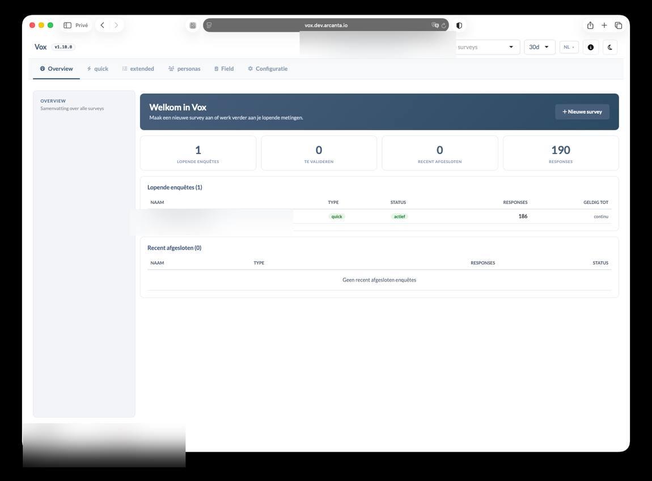Switch to the quick tab
The height and width of the screenshot is (481, 652).
pyautogui.click(x=98, y=69)
